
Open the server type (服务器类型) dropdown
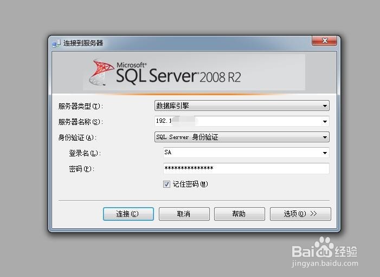click(x=242, y=105)
